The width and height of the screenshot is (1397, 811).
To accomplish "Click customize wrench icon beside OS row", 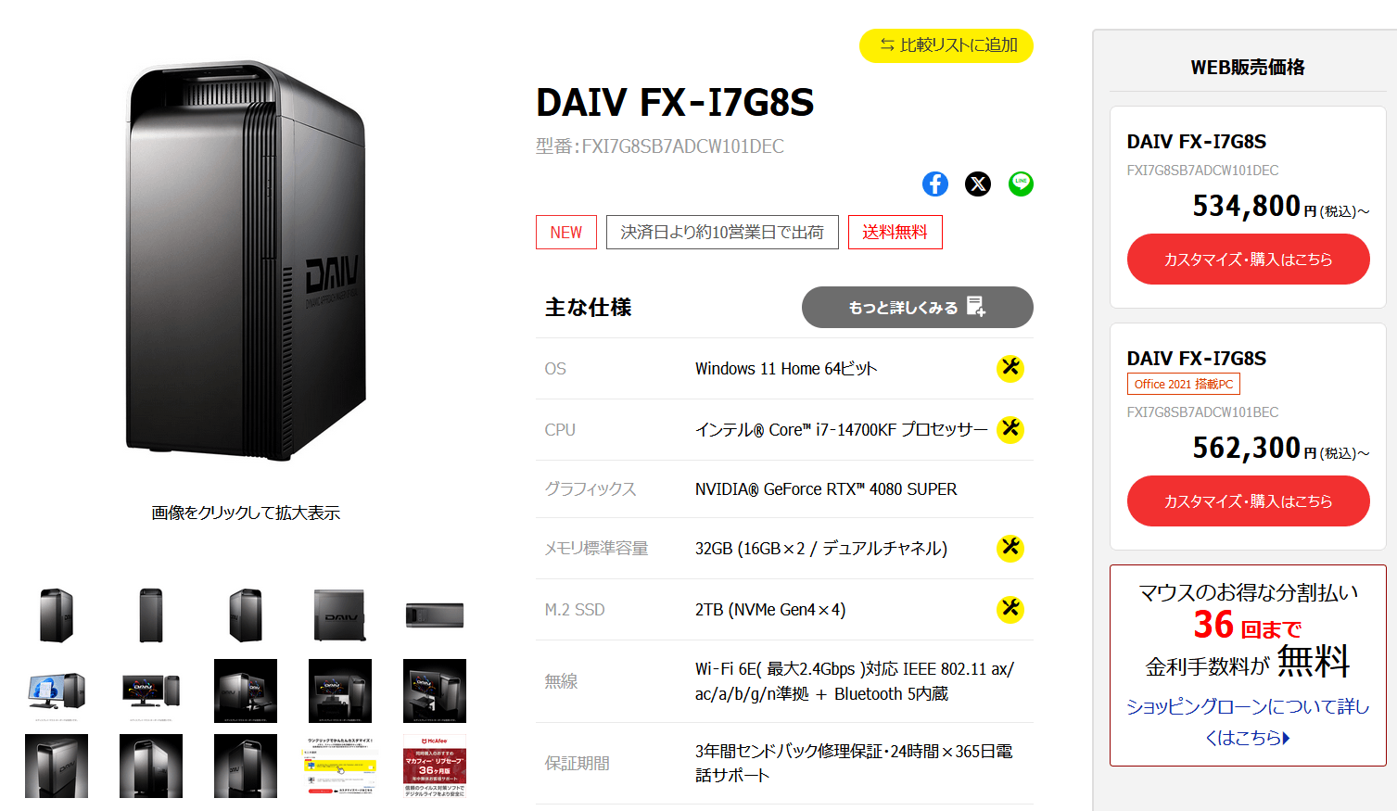I will (x=1010, y=368).
